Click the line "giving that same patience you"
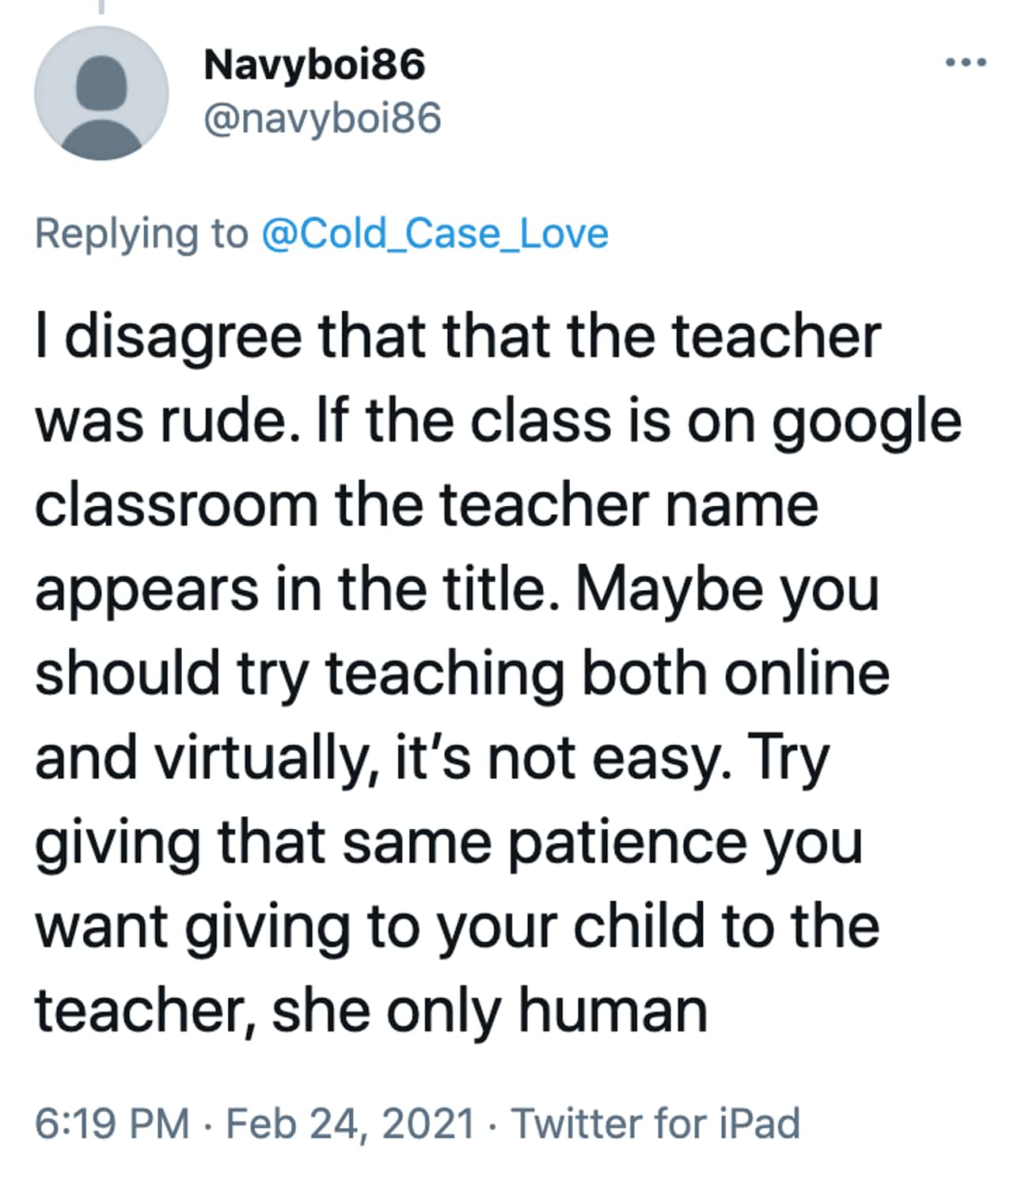Screen dimensions: 1029x1188 (x=449, y=844)
